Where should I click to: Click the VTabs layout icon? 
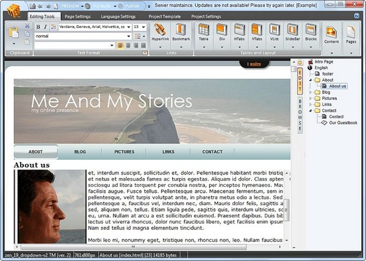[x=257, y=32]
